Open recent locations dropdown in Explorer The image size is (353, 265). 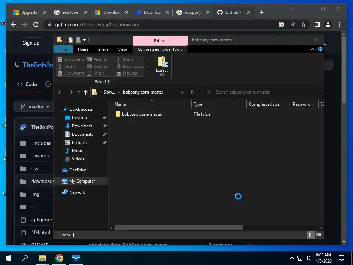(x=79, y=92)
